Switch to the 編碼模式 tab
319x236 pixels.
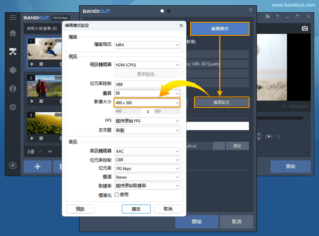[x=219, y=29]
